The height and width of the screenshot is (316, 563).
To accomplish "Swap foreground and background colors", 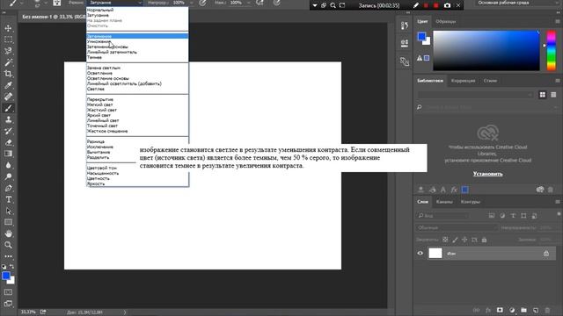I will [x=11, y=267].
